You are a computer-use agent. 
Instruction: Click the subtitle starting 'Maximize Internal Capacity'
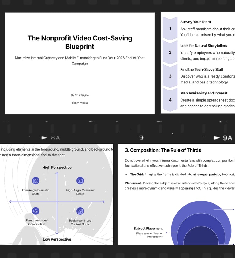pos(80,60)
